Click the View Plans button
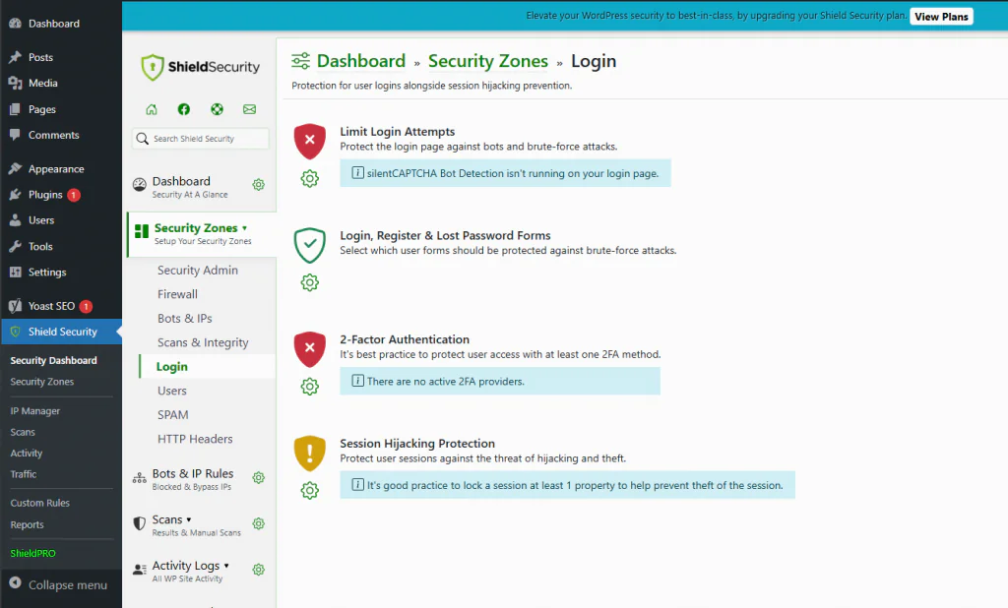This screenshot has height=608, width=1008. pyautogui.click(x=941, y=17)
